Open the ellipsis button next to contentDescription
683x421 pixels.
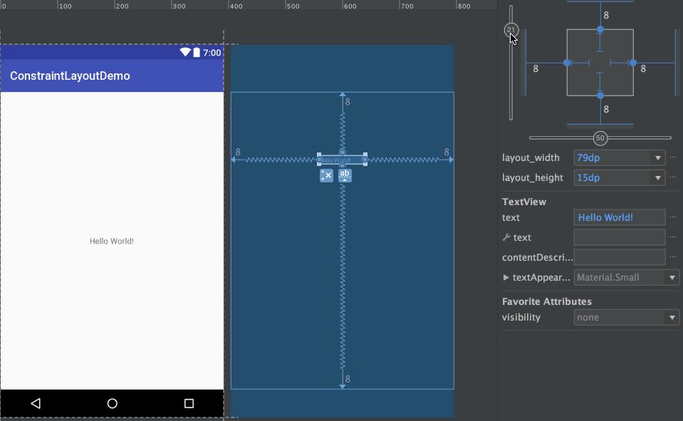672,256
